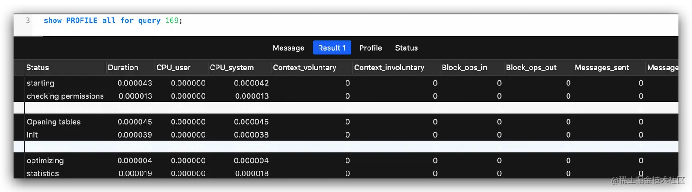Screen dimensions: 692x192
Task: Click CPU_system 0.000013 for checking permissions
Action: click(x=252, y=96)
